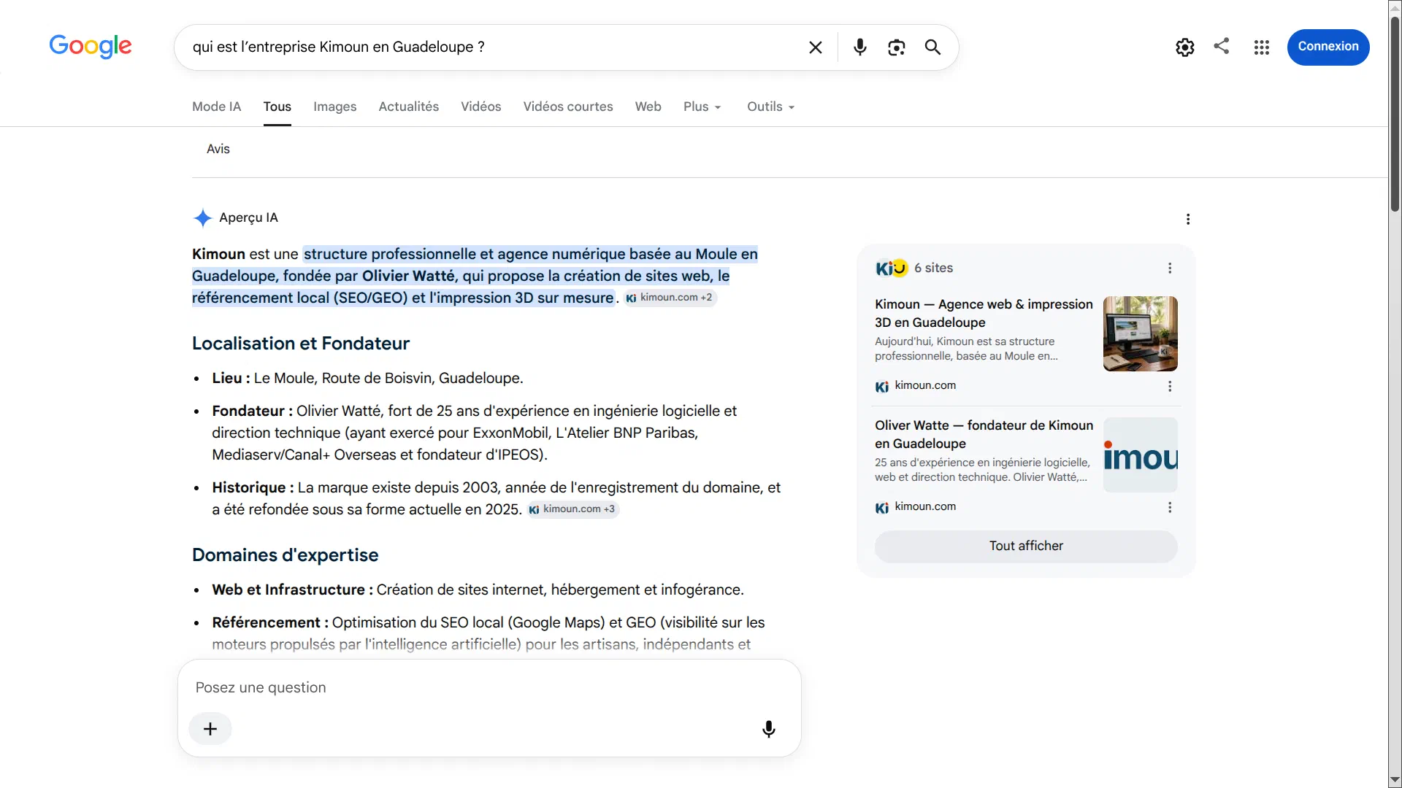This screenshot has height=788, width=1402.
Task: Click the Connexion sign-in button
Action: click(1328, 47)
